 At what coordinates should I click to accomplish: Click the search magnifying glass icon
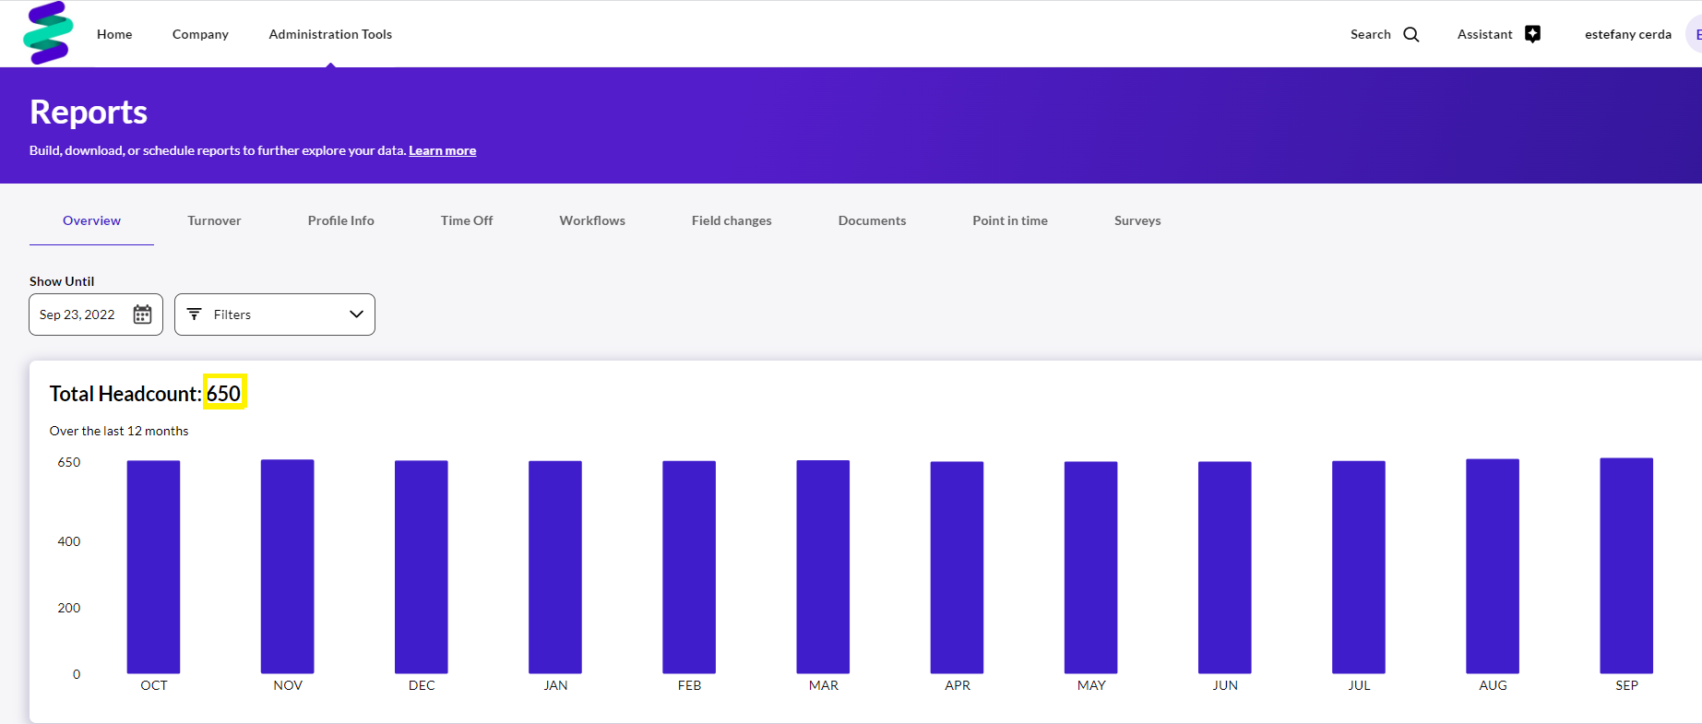coord(1410,35)
